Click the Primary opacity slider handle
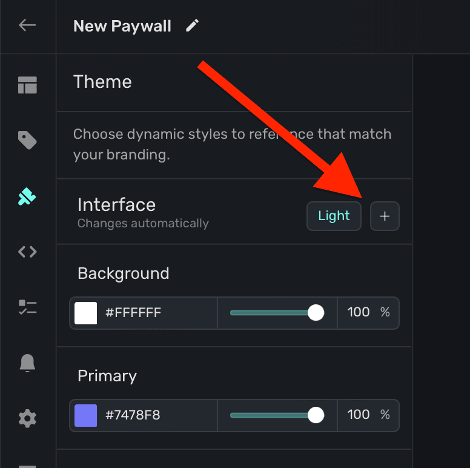Image resolution: width=470 pixels, height=468 pixels. click(x=316, y=415)
